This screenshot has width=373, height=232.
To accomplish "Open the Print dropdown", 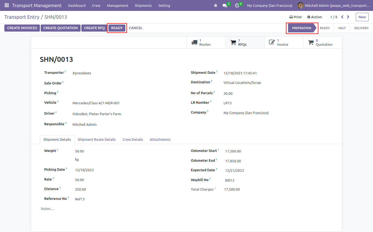I will point(295,17).
